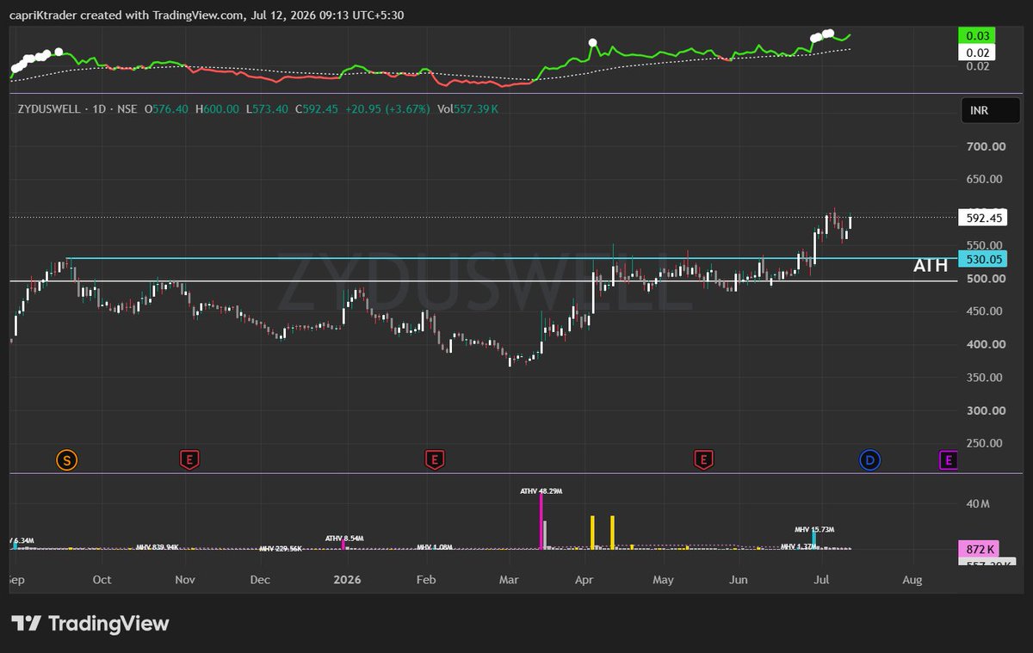Click the Jun label on time axis
This screenshot has width=1033, height=653.
tap(739, 580)
